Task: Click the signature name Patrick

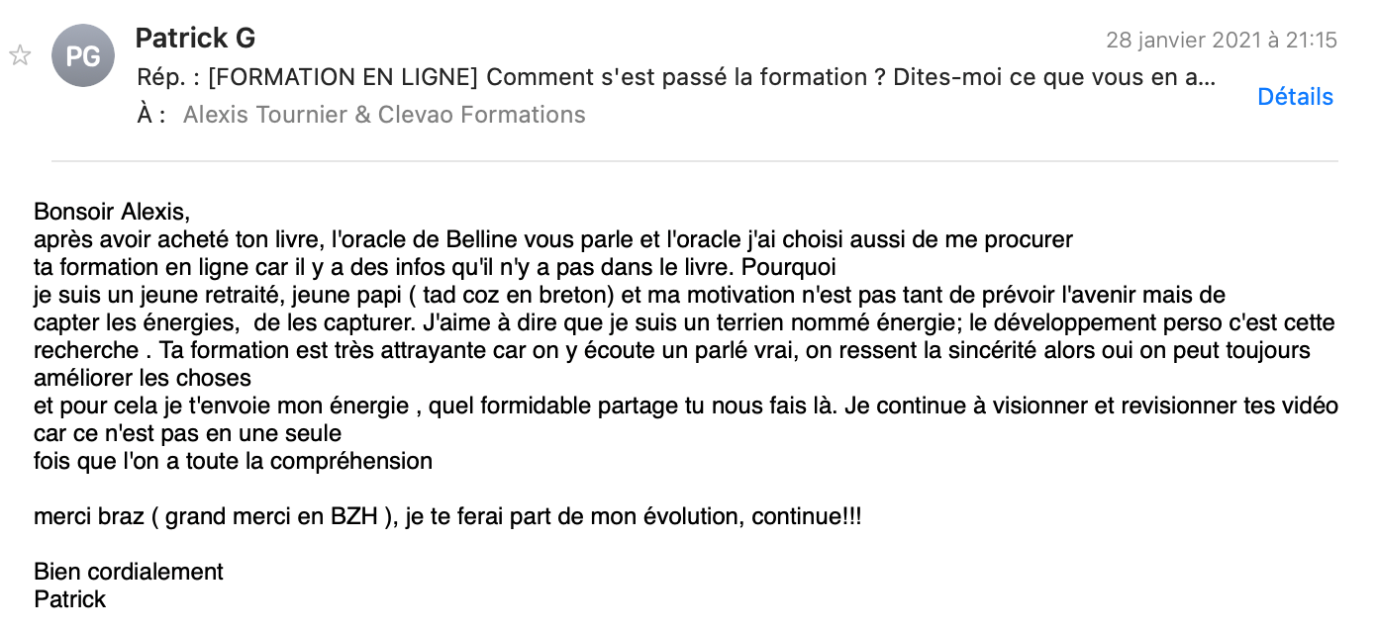Action: tap(69, 599)
